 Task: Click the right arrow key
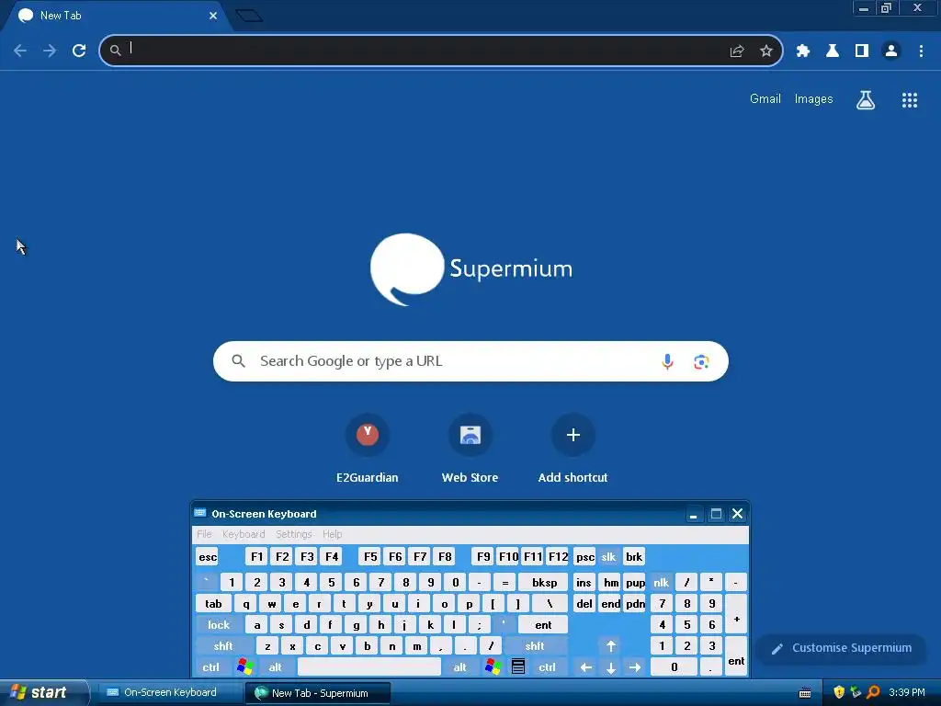click(x=635, y=667)
